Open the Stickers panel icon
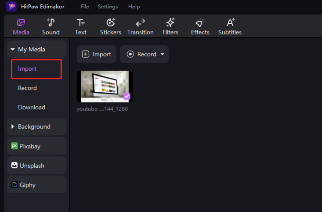 coord(111,23)
